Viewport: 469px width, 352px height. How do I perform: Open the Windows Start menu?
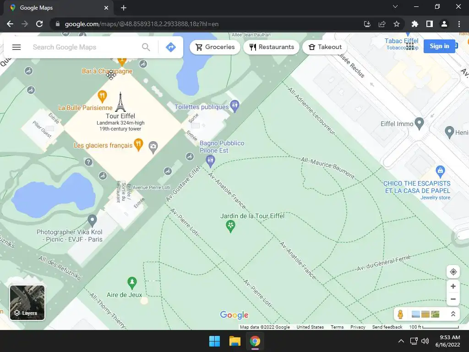coord(214,341)
